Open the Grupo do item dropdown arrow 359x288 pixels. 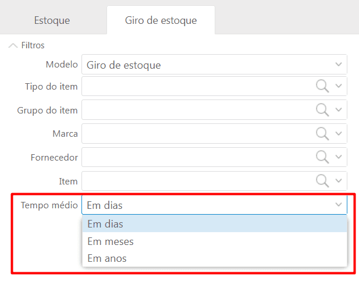point(339,110)
